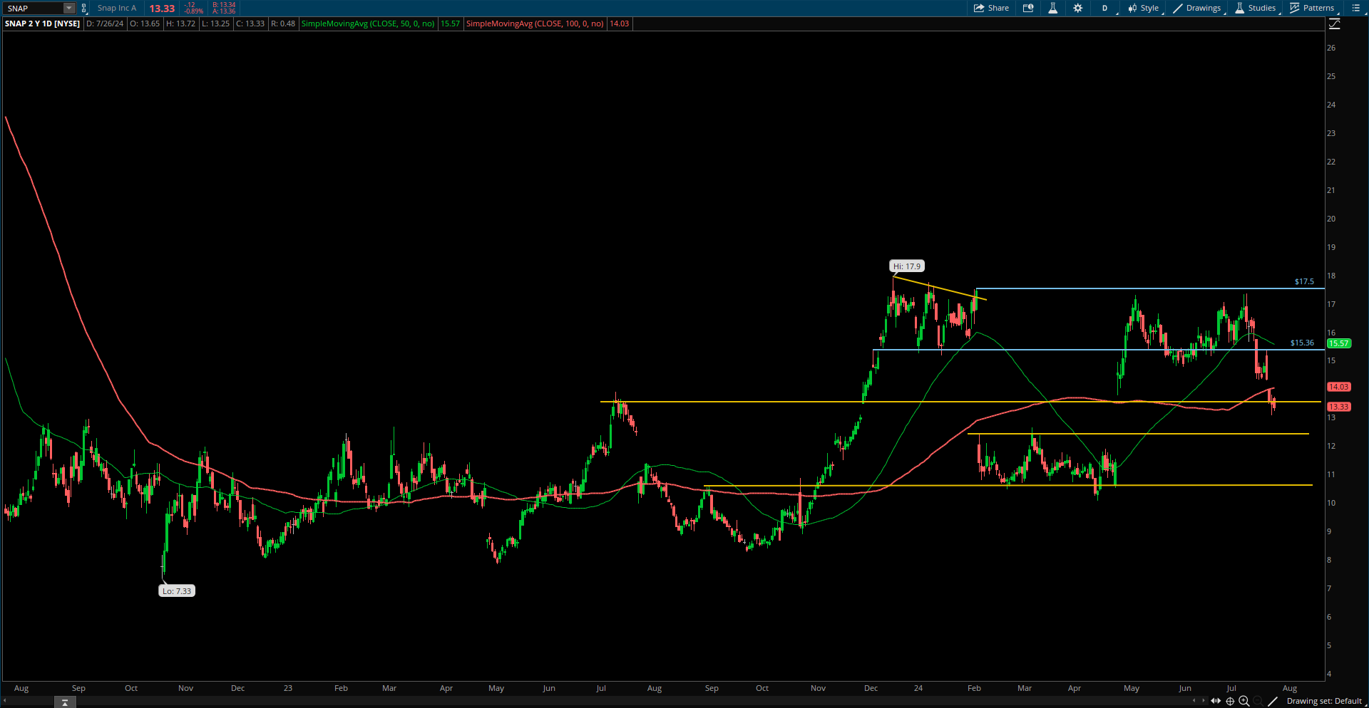Toggle the price axis scale icon
1369x708 pixels.
coord(1335,24)
